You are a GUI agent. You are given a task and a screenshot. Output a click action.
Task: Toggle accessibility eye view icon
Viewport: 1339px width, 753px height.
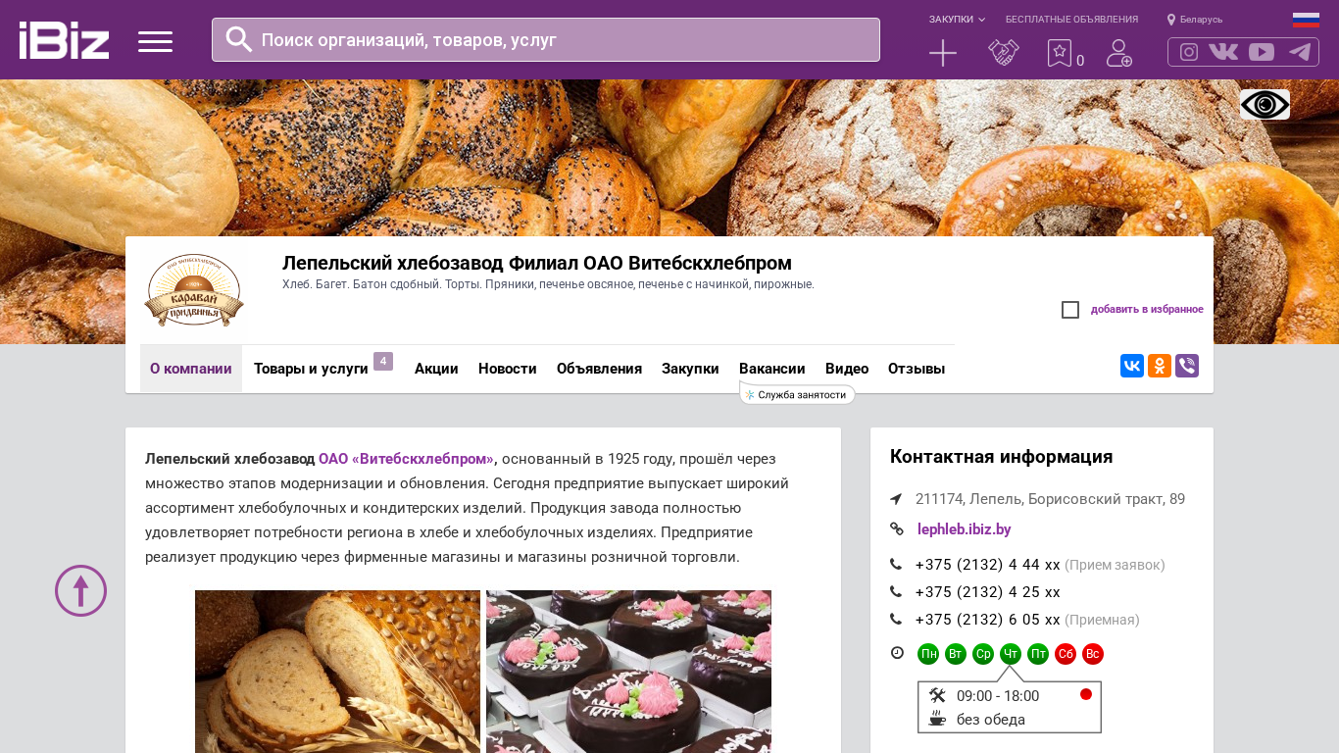(x=1265, y=104)
